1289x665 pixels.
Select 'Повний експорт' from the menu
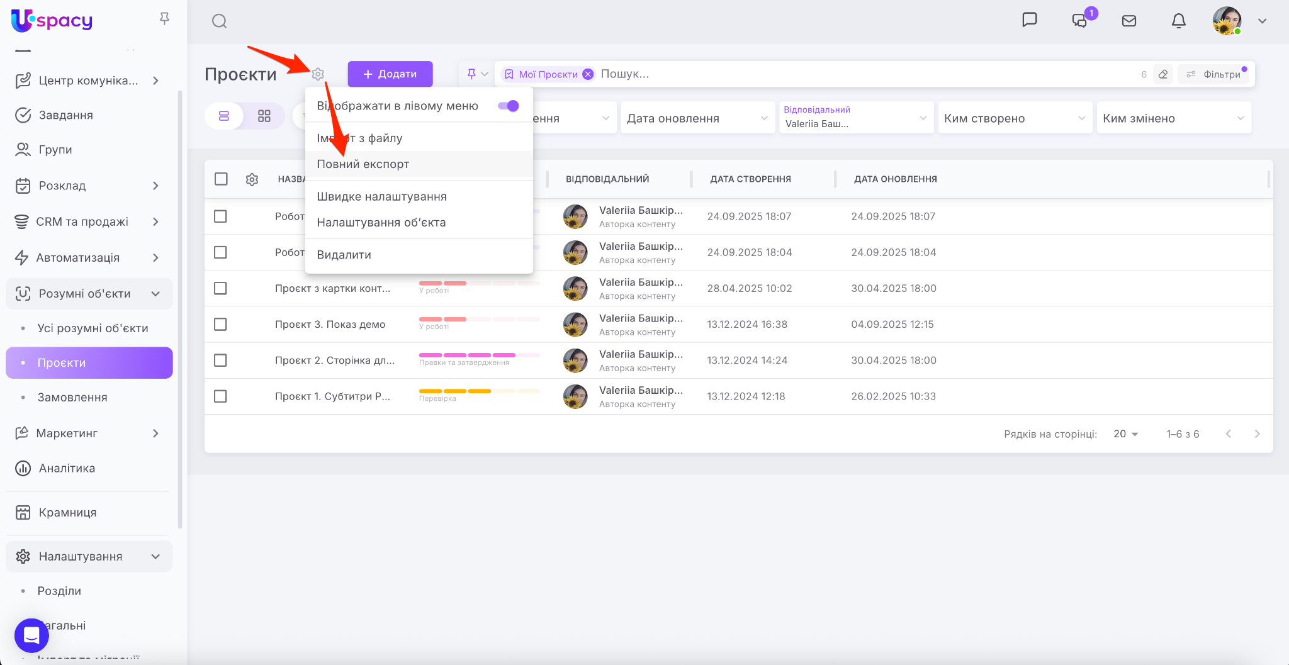click(363, 164)
